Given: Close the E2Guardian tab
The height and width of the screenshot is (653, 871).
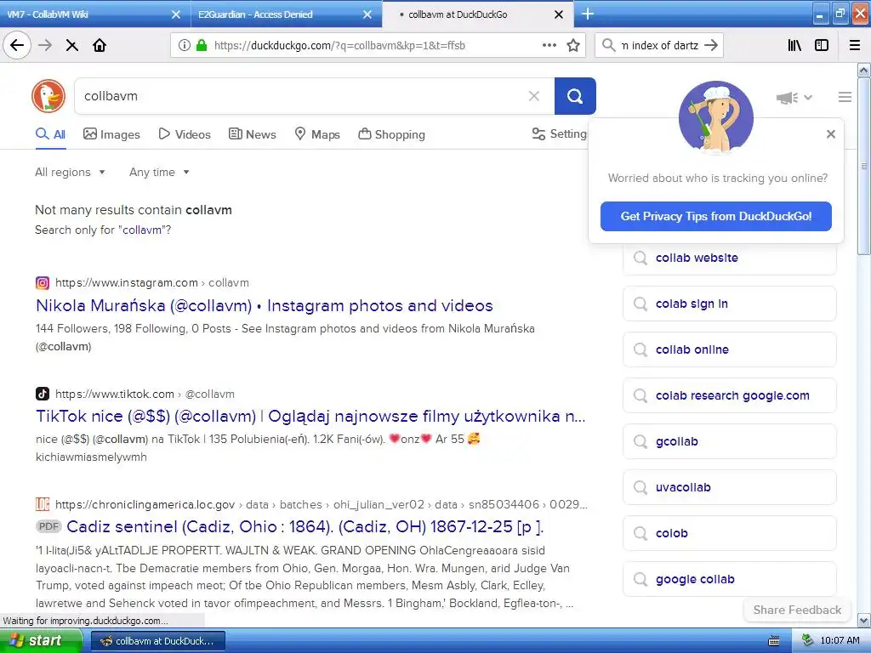Looking at the screenshot, I should point(367,14).
